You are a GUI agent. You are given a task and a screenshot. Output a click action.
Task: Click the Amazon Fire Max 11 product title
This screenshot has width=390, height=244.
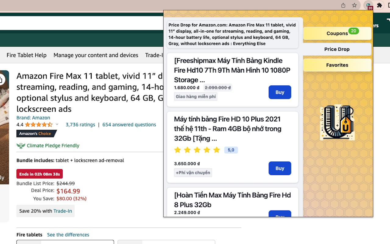point(90,92)
